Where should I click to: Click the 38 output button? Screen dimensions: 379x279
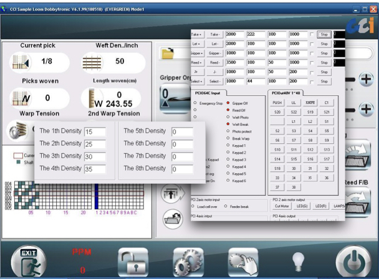pyautogui.click(x=294, y=187)
